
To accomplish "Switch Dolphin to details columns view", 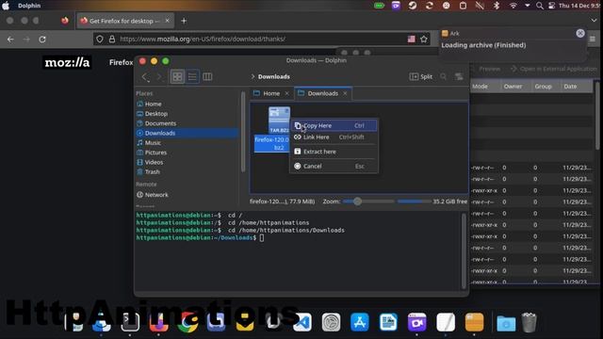I will click(x=207, y=76).
